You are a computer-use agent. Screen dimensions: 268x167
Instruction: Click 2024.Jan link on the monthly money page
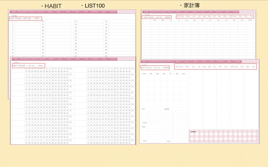[234, 67]
